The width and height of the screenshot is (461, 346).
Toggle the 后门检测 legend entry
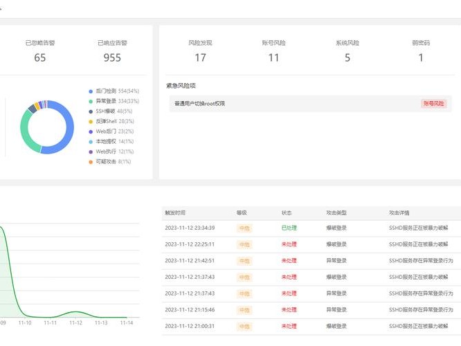point(114,91)
